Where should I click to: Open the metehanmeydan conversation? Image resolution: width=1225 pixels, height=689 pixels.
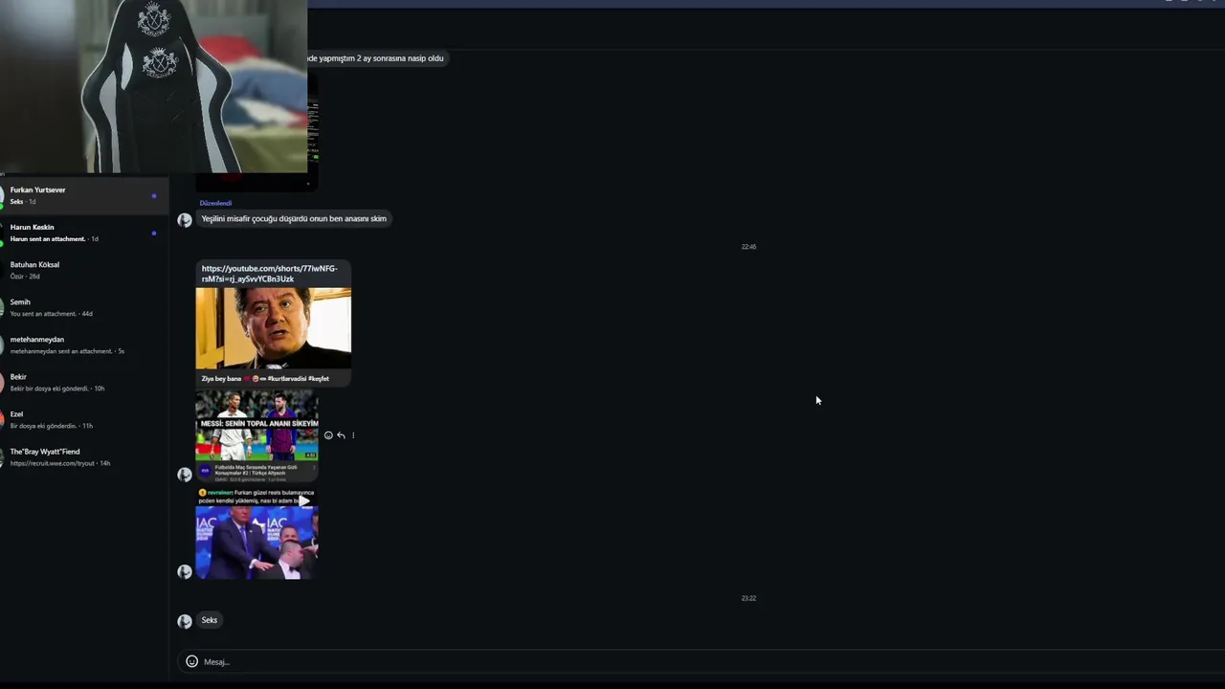(x=84, y=344)
